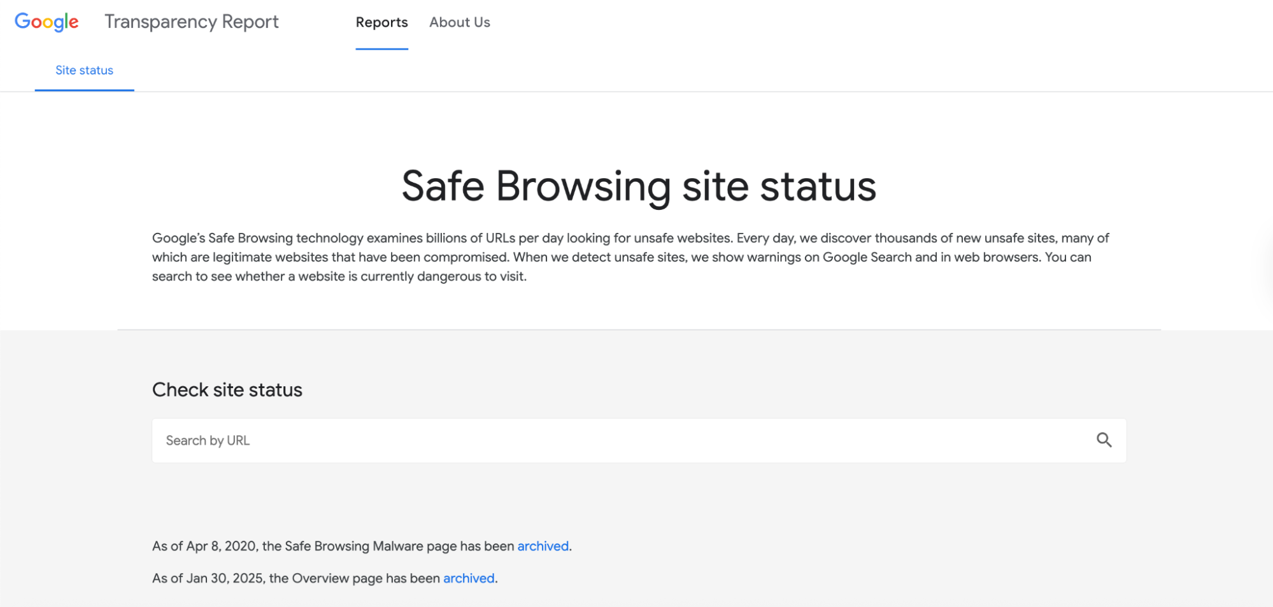This screenshot has height=607, width=1273.
Task: Click the text "As of Jan 30, 2025"
Action: point(208,578)
